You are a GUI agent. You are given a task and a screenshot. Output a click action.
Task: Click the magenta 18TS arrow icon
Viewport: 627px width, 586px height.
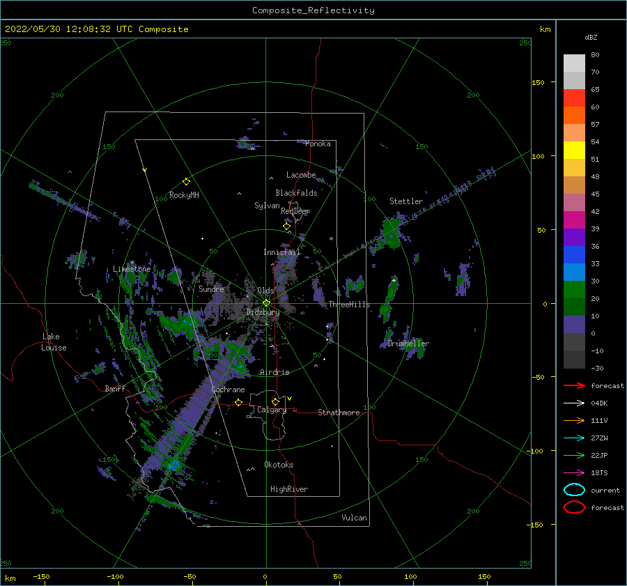(x=574, y=473)
